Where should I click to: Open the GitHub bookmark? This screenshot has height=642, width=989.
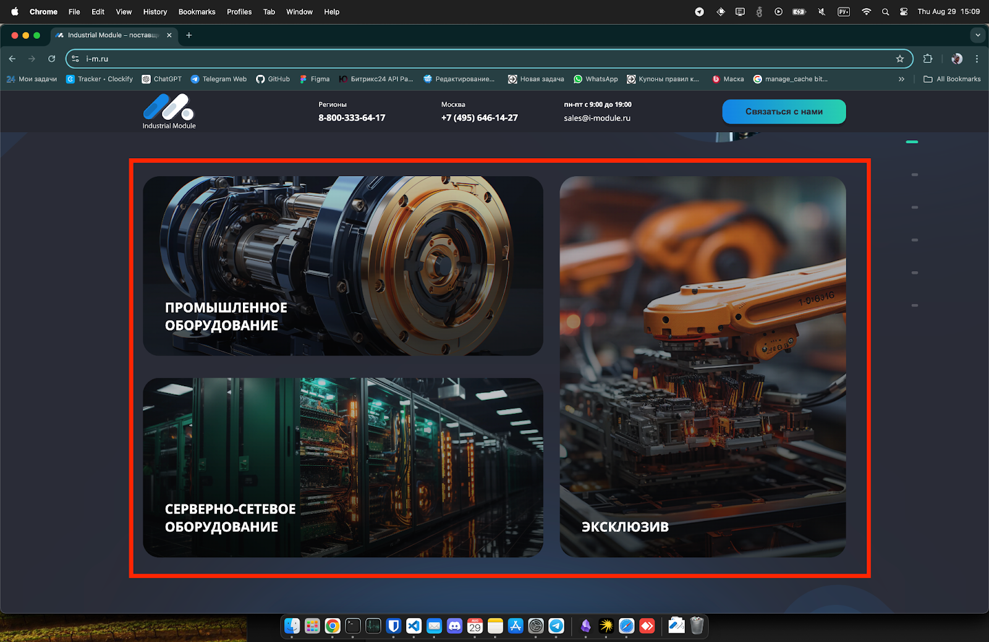pos(273,79)
